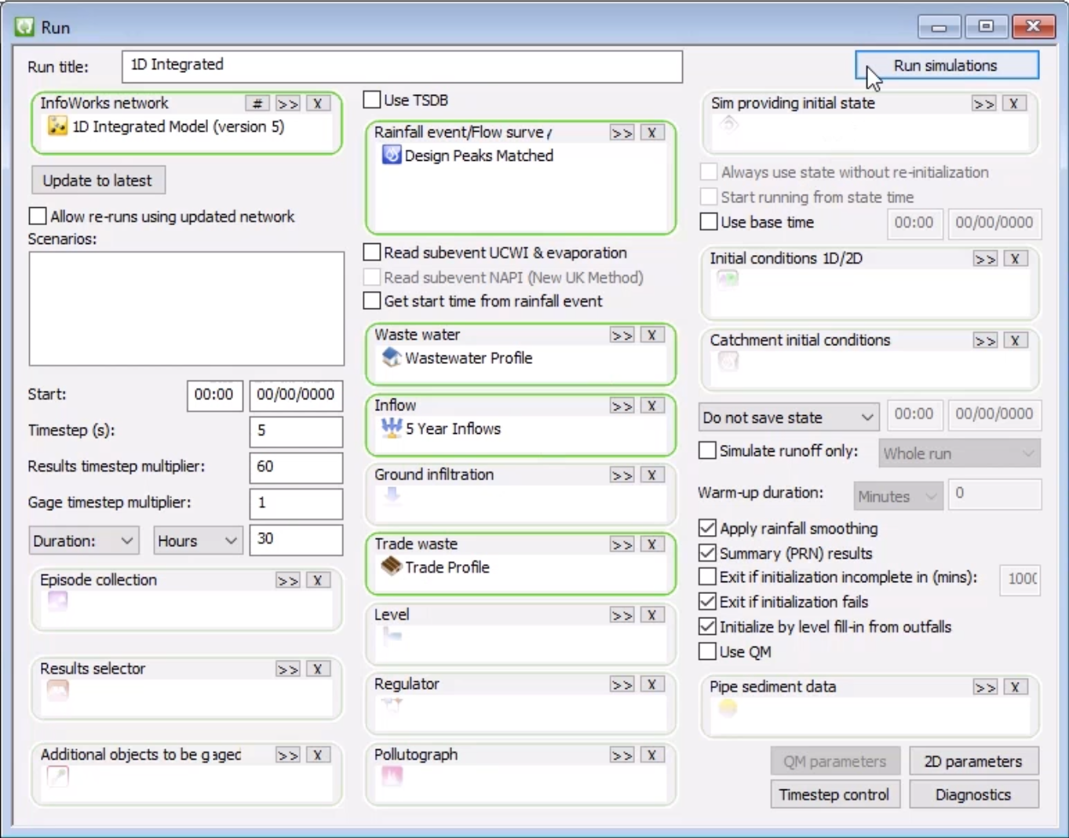Clear Initial conditions 1D/2D with X
The width and height of the screenshot is (1069, 838).
point(1016,259)
